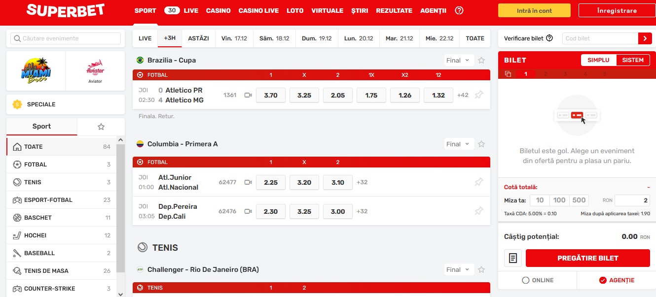Click the Intră în cont button
Image resolution: width=656 pixels, height=297 pixels.
point(534,10)
